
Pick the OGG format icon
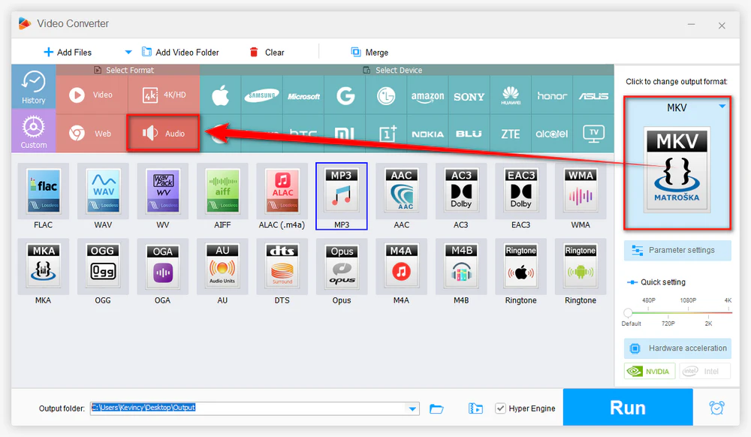point(103,267)
